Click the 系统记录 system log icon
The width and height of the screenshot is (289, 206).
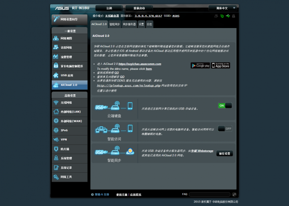[56, 168]
